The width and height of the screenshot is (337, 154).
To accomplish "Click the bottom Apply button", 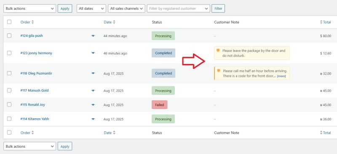I will coord(65,146).
